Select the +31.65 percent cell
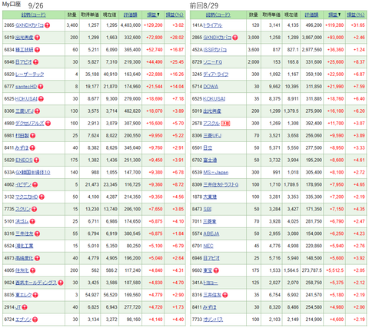 pos(357,25)
